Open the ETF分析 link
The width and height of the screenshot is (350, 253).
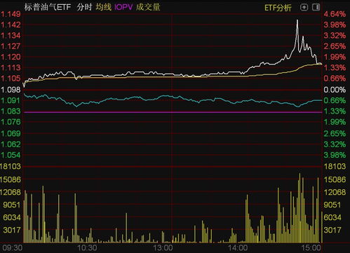point(278,8)
